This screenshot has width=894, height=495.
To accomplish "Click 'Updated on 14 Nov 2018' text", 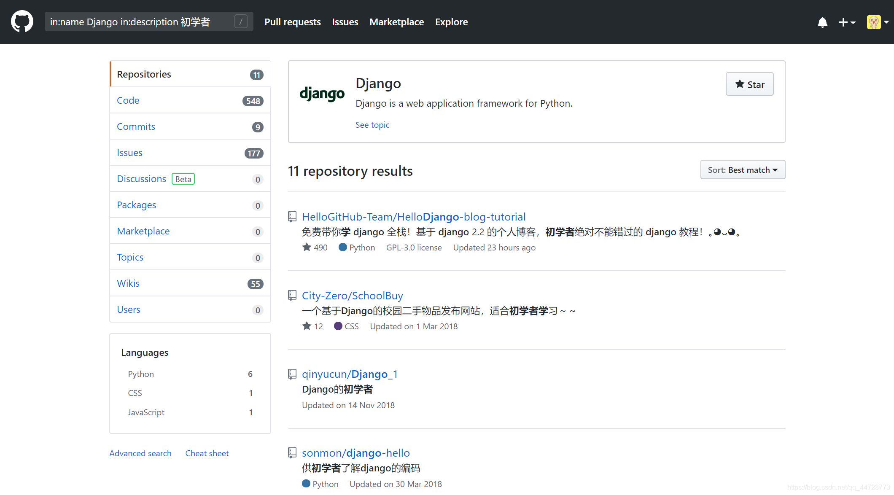I will 348,405.
